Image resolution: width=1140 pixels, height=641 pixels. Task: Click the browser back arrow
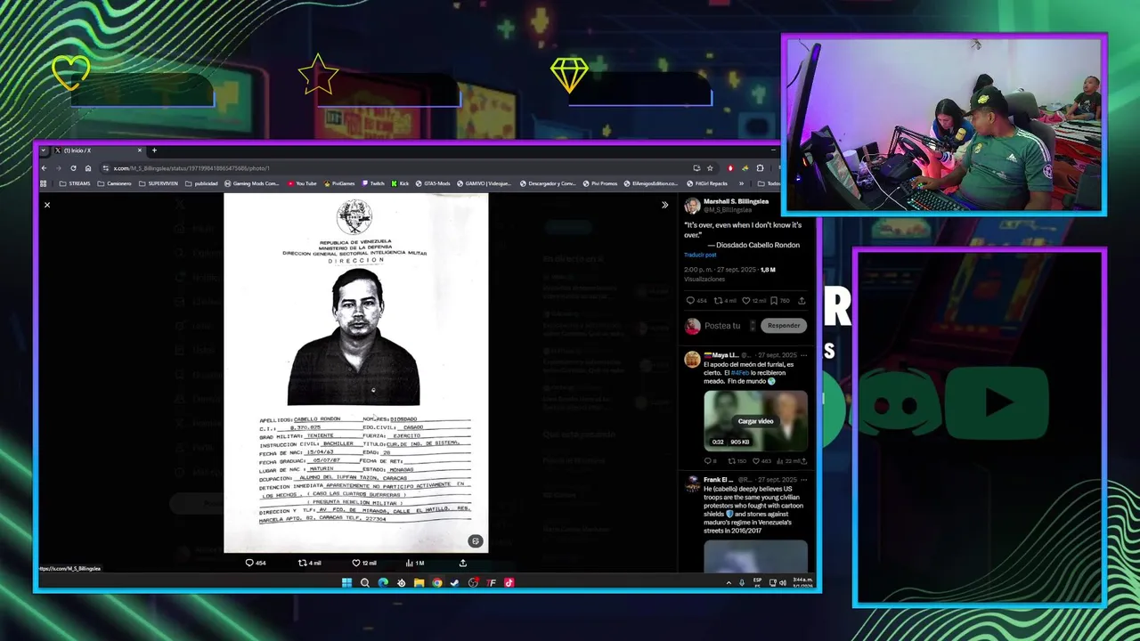coord(45,168)
